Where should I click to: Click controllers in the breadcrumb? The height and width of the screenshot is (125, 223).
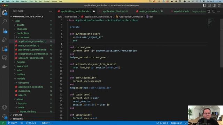pyautogui.click(x=71, y=17)
